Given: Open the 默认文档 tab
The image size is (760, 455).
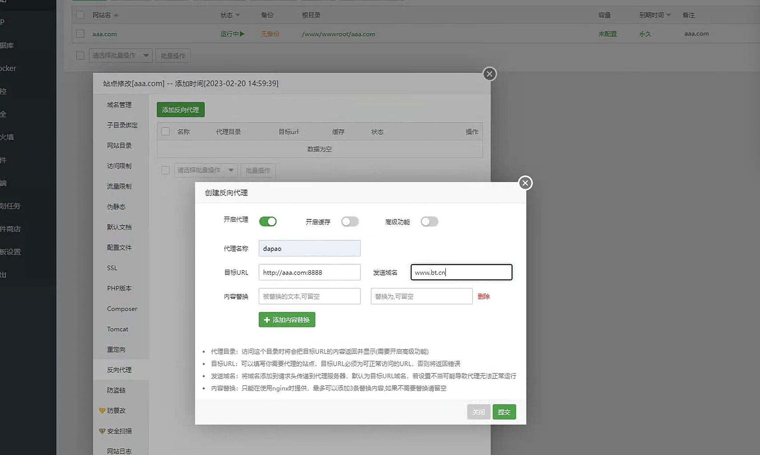Looking at the screenshot, I should pyautogui.click(x=119, y=227).
